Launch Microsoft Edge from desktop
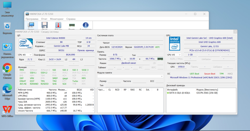Image resolution: width=250 pixels, height=131 pixels. (7, 92)
